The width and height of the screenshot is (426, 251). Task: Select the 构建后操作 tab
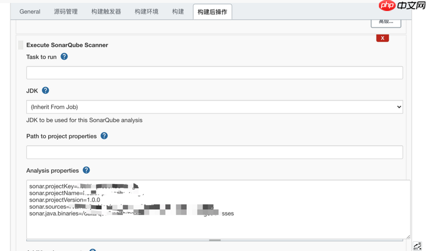click(x=212, y=12)
